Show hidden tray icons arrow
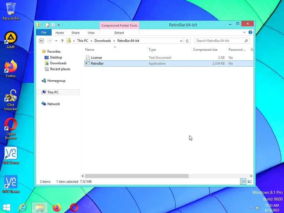This screenshot has height=213, width=284. [251, 208]
